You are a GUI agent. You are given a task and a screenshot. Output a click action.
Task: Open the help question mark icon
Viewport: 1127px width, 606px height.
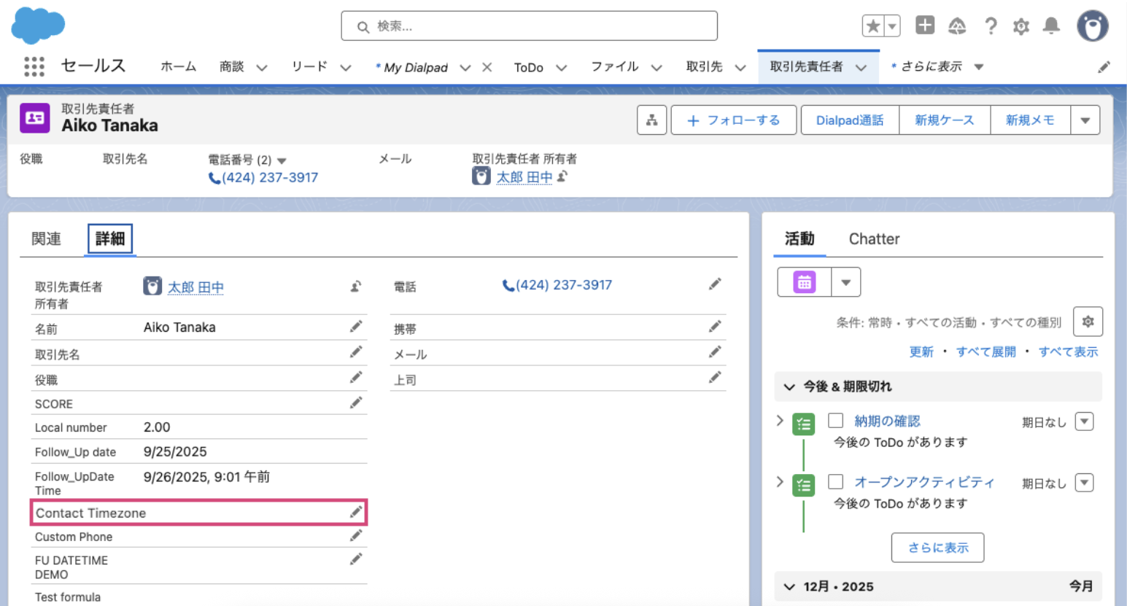[x=990, y=27]
